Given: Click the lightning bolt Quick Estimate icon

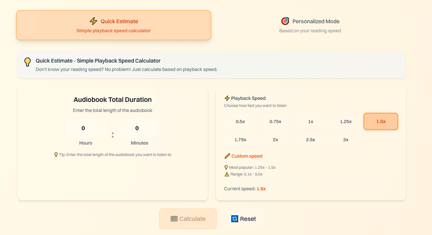Looking at the screenshot, I should pos(93,21).
